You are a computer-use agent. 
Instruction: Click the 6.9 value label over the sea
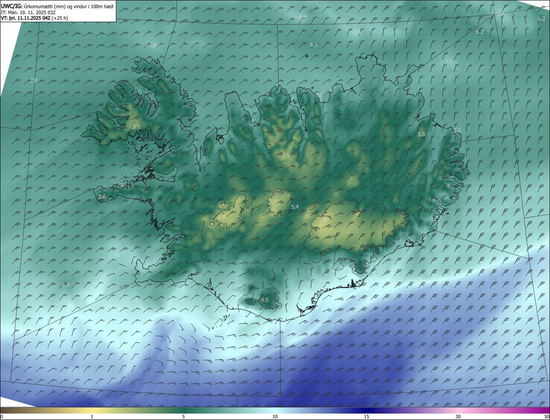click(66, 285)
